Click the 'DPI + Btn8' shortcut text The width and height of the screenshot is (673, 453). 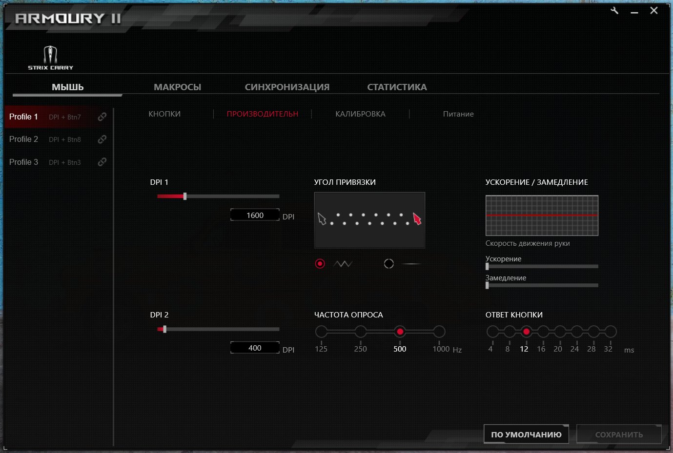click(65, 139)
